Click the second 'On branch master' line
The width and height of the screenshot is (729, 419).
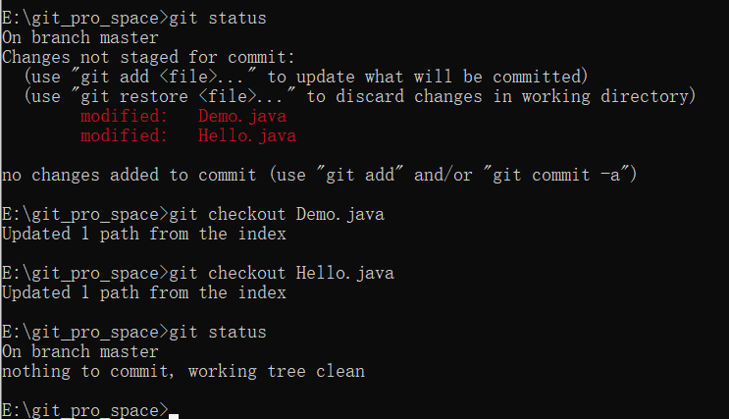point(80,351)
